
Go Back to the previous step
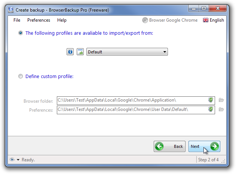[169, 146]
